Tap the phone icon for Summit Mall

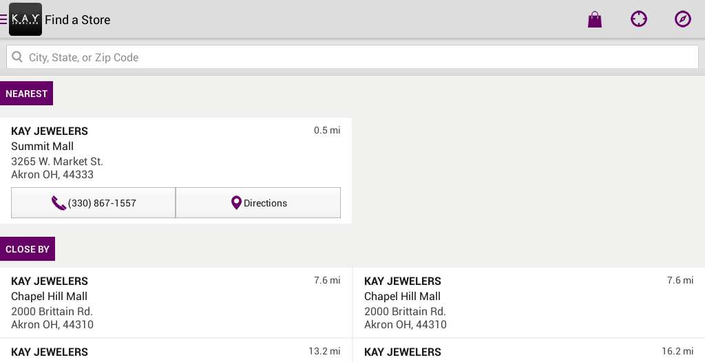59,203
